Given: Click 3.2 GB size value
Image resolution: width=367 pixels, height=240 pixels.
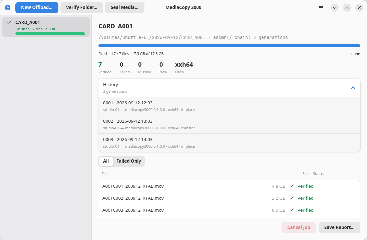Looking at the screenshot, I should (x=279, y=198).
